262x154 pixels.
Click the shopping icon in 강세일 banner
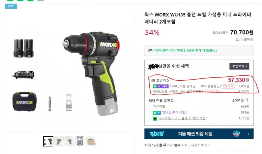pos(236,134)
